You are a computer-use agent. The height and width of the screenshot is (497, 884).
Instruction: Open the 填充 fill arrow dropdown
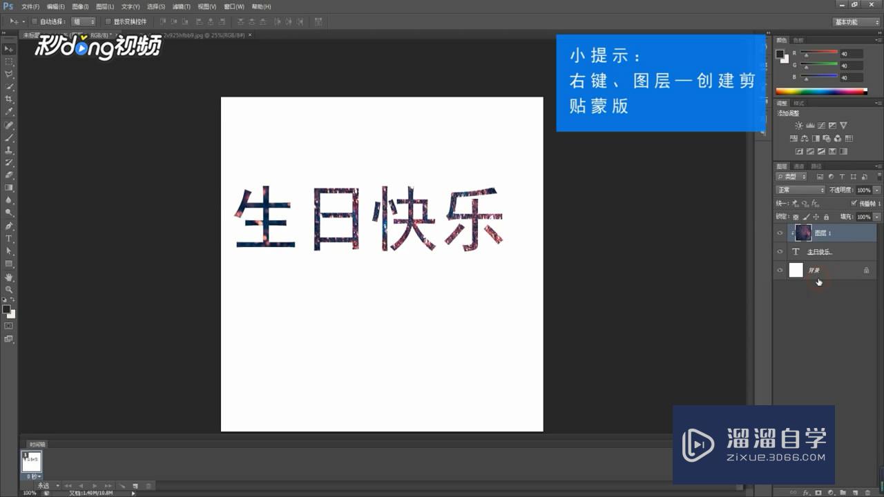click(877, 217)
